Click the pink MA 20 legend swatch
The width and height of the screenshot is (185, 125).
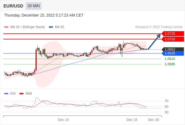(x=6, y=27)
